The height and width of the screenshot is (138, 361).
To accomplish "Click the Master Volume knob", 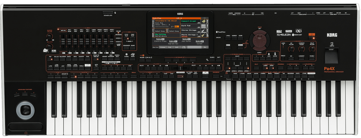I will tap(49, 37).
